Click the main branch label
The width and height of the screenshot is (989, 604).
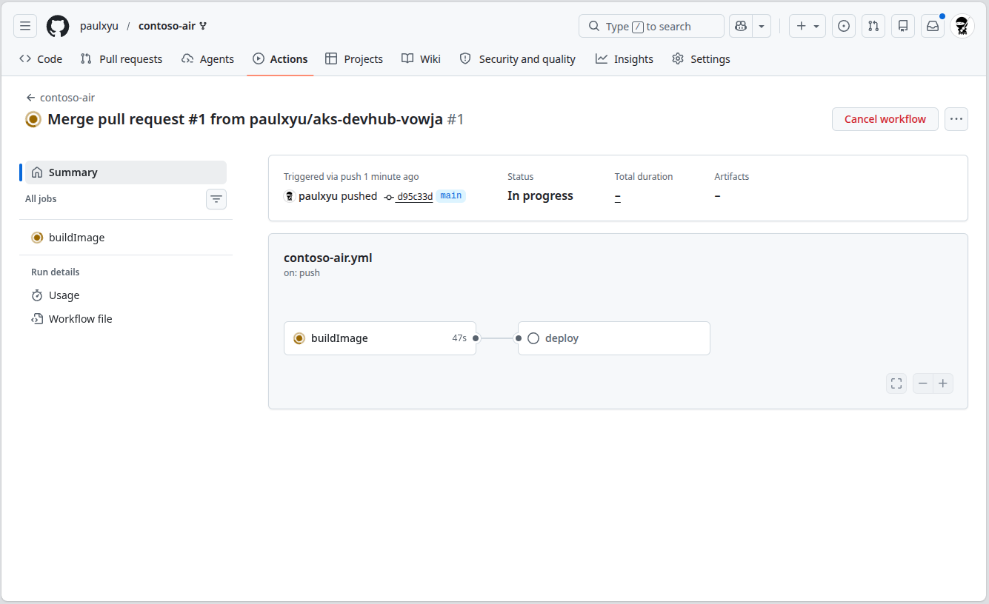point(450,196)
